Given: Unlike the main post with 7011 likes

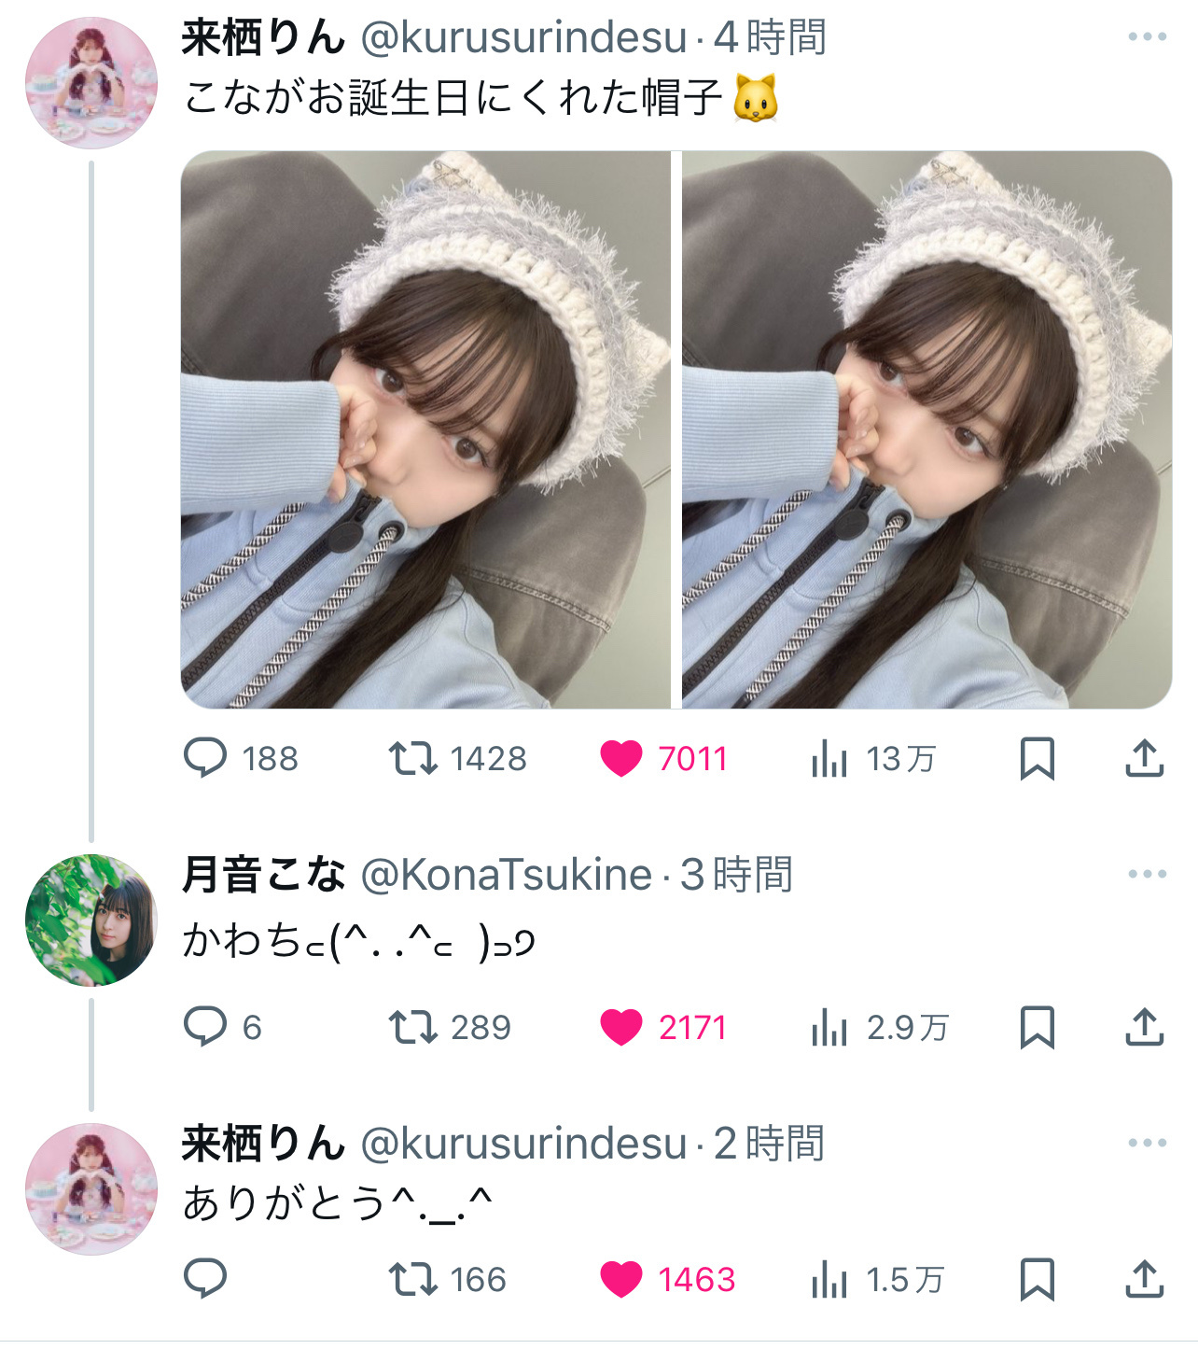Looking at the screenshot, I should coord(663,758).
